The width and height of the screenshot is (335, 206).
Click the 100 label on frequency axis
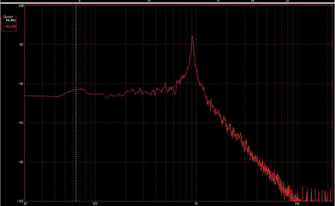pyautogui.click(x=95, y=203)
